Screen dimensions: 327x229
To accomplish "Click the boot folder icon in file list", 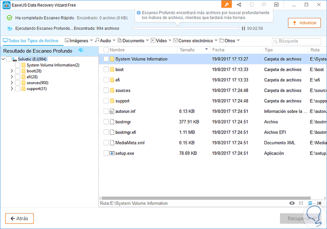I will 112,69.
